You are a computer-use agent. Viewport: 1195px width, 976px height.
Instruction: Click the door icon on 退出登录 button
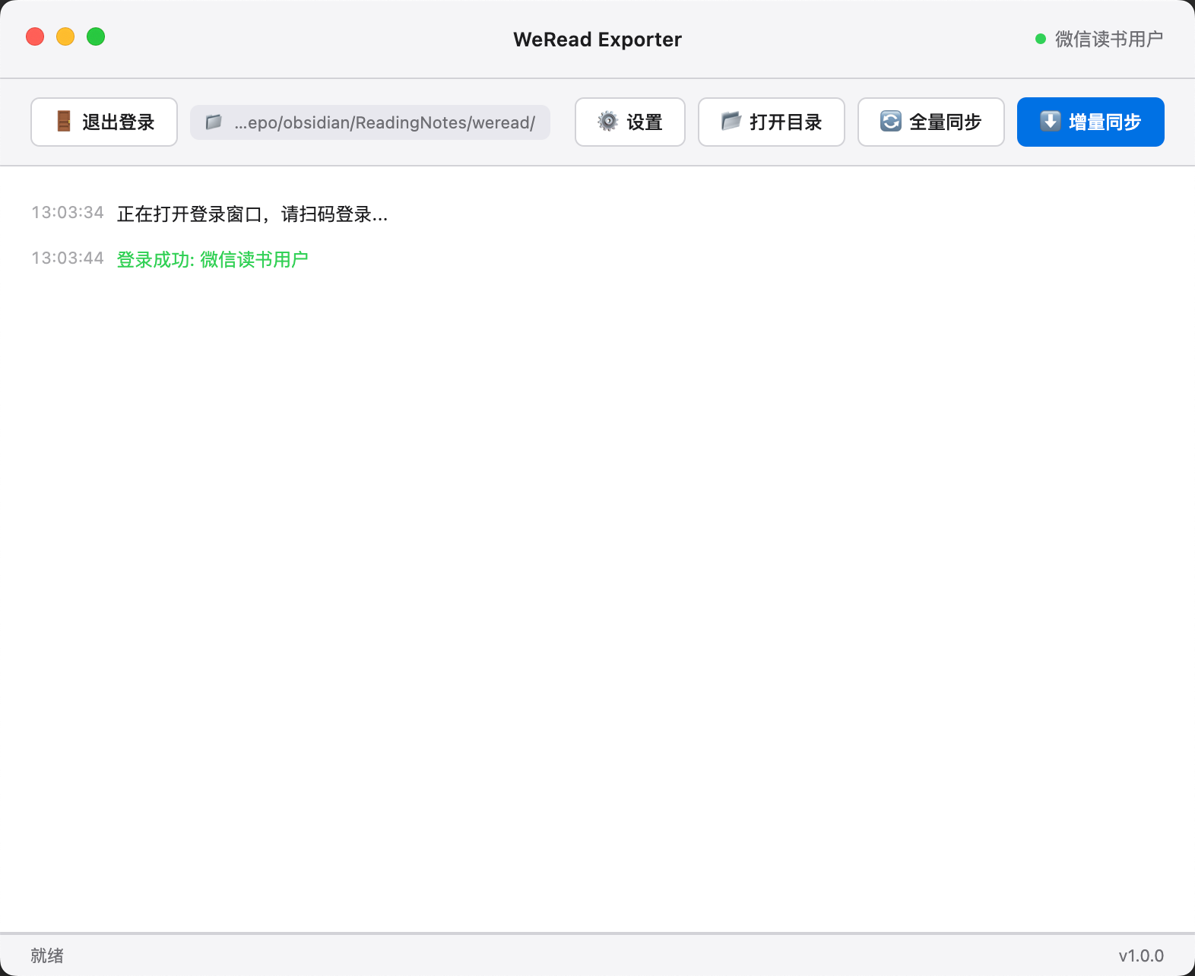(64, 122)
